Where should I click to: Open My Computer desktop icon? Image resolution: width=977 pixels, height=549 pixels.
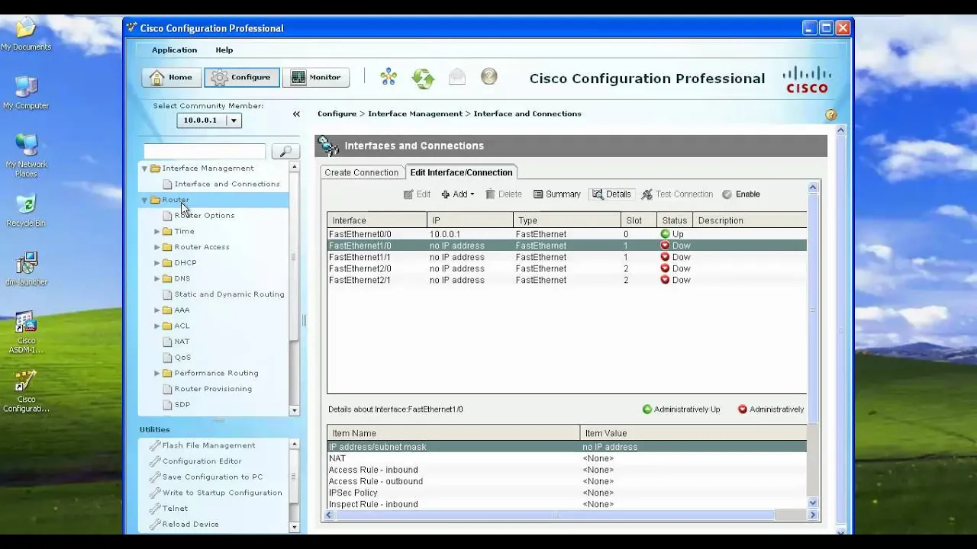[x=26, y=93]
